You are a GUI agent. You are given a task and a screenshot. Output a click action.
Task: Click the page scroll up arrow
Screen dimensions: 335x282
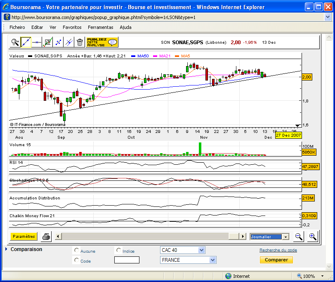(x=329, y=37)
